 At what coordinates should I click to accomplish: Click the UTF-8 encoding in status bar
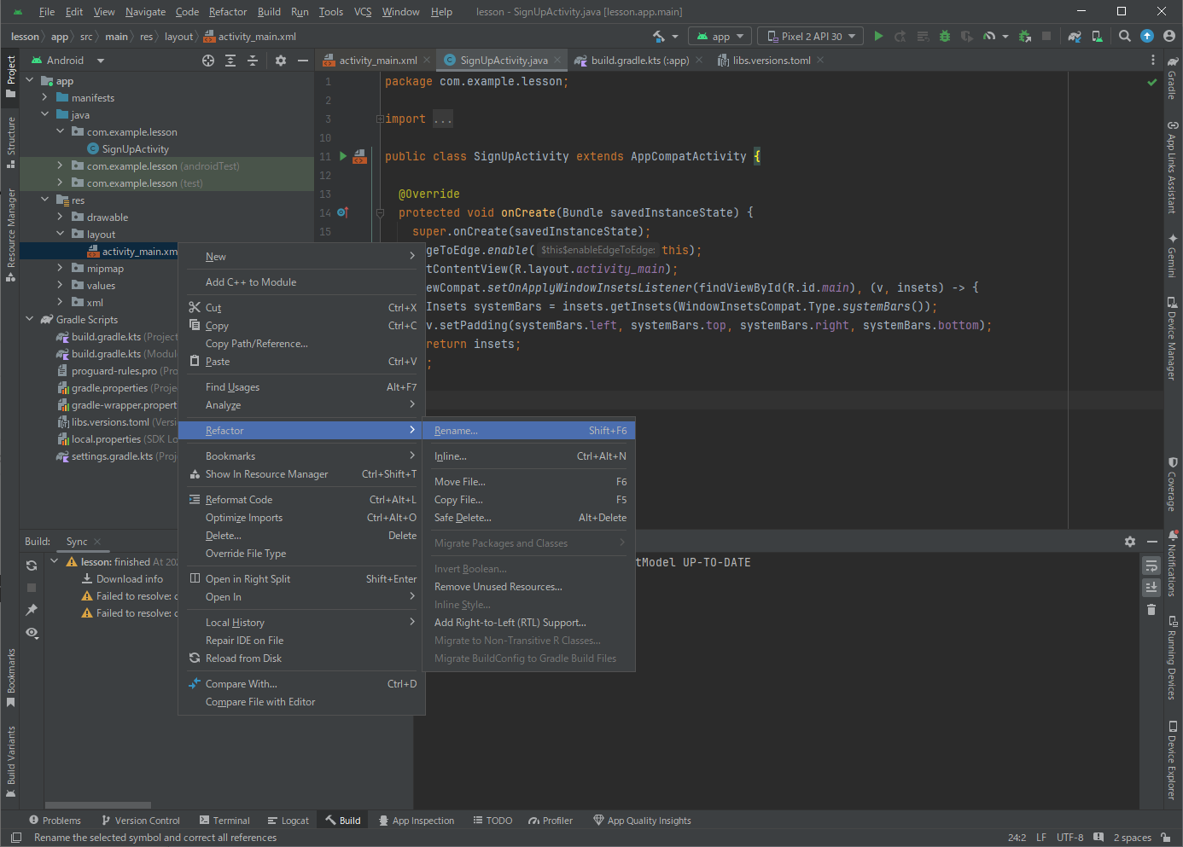1069,838
